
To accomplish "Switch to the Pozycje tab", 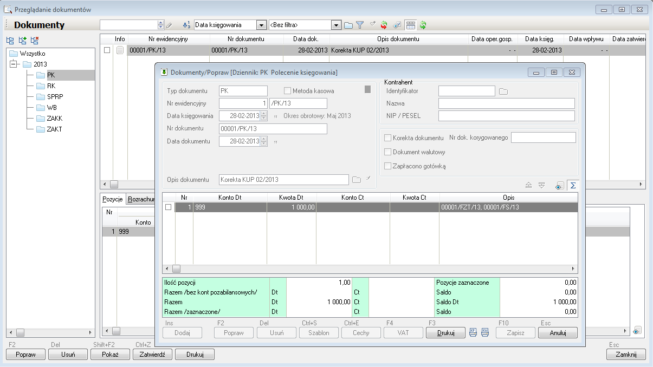I will pyautogui.click(x=113, y=200).
